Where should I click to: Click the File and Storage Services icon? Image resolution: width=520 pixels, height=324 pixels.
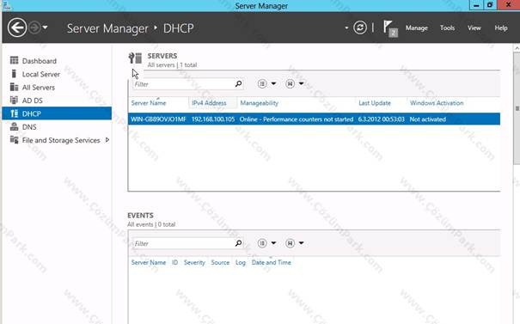tap(14, 139)
